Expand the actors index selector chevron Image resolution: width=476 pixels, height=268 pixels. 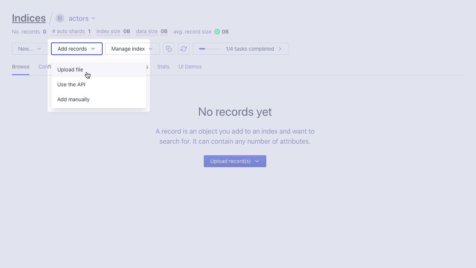(93, 18)
